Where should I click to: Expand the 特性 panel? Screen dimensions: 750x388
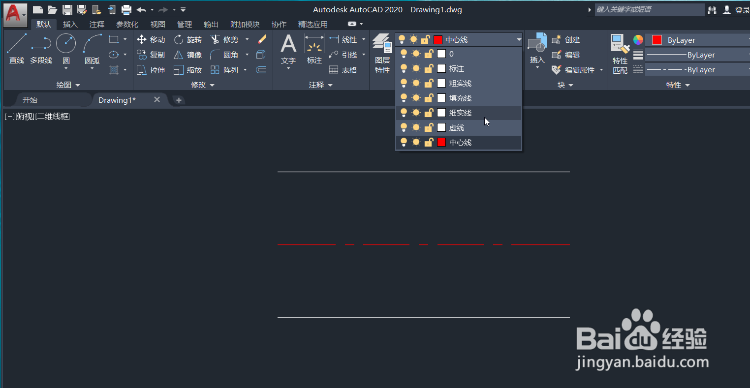pos(678,85)
